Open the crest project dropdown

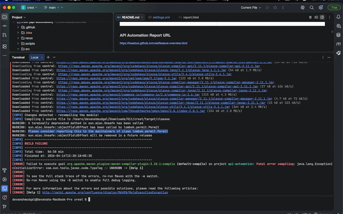click(x=29, y=7)
